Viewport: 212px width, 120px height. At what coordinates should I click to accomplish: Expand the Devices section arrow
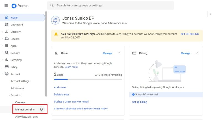pyautogui.click(x=2, y=39)
